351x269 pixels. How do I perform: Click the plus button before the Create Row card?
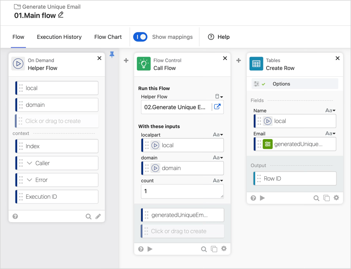tap(239, 61)
